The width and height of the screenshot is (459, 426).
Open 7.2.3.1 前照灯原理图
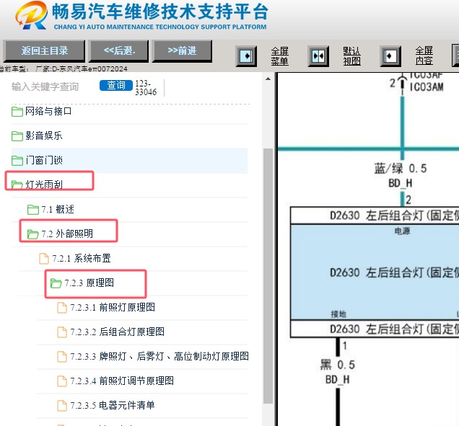113,307
